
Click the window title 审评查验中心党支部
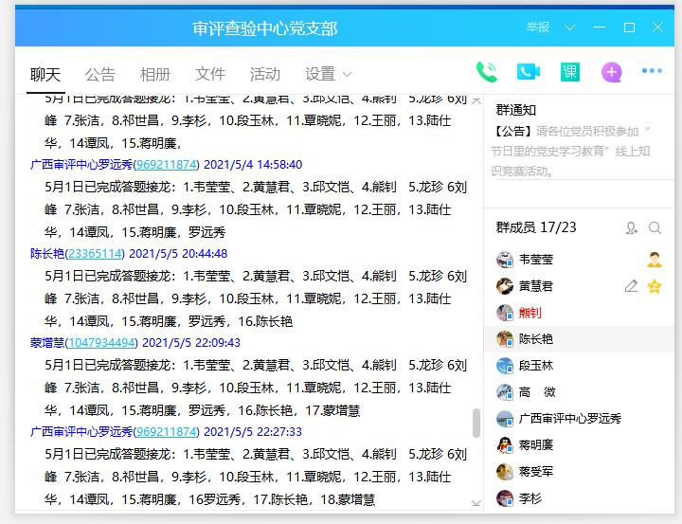[x=265, y=28]
